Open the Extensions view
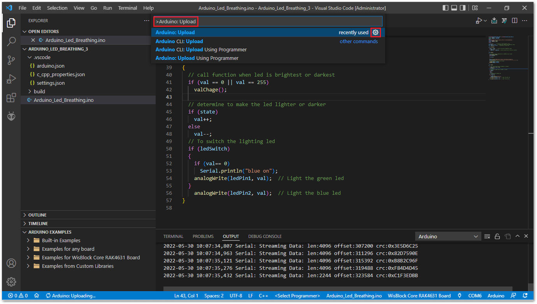This screenshot has width=537, height=304. pyautogui.click(x=11, y=98)
